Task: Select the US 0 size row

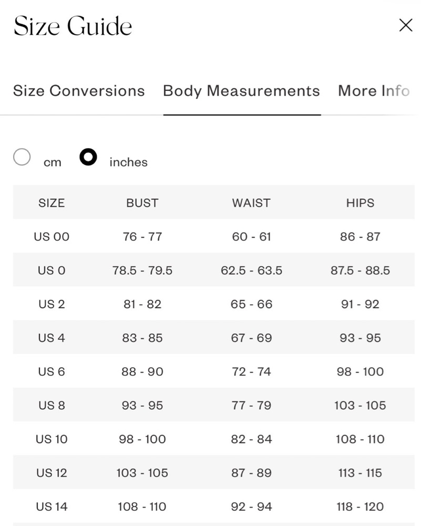Action: point(214,270)
